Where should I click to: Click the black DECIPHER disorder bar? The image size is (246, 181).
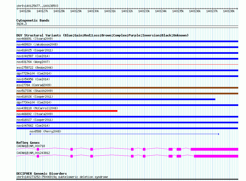point(127,179)
